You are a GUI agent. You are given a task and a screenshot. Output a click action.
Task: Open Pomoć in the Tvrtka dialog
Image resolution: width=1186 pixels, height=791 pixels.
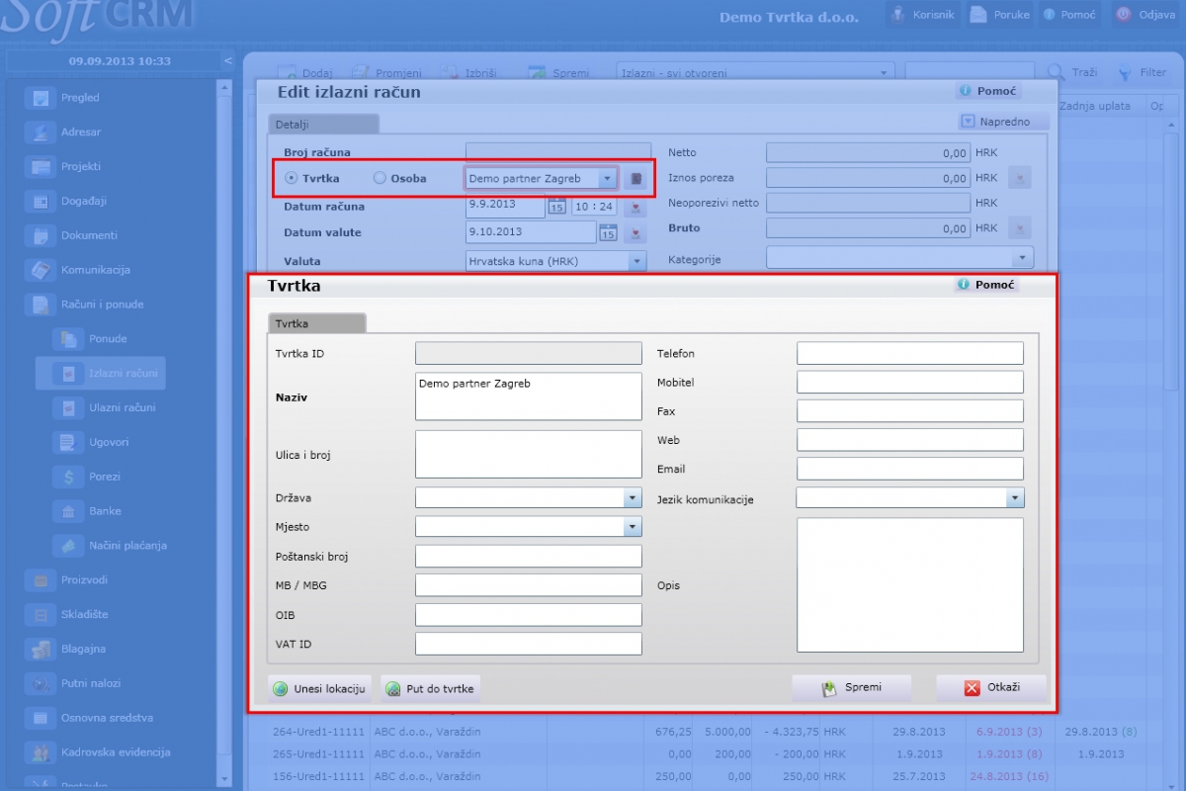986,285
